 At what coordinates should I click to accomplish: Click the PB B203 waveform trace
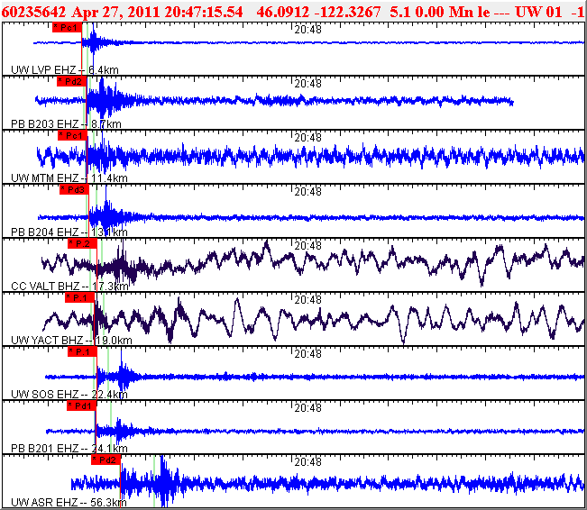(x=274, y=100)
